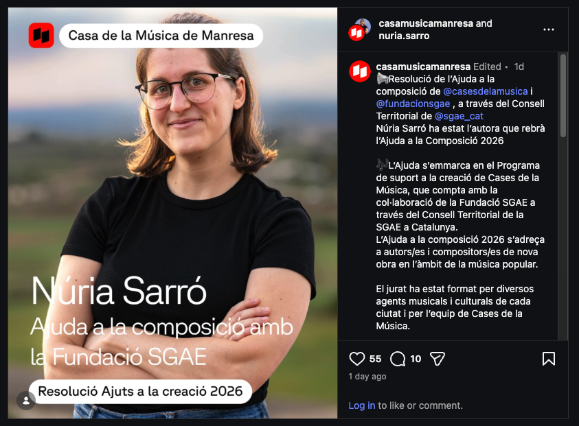Image resolution: width=579 pixels, height=426 pixels.
Task: Save post using bookmark icon
Action: click(548, 359)
